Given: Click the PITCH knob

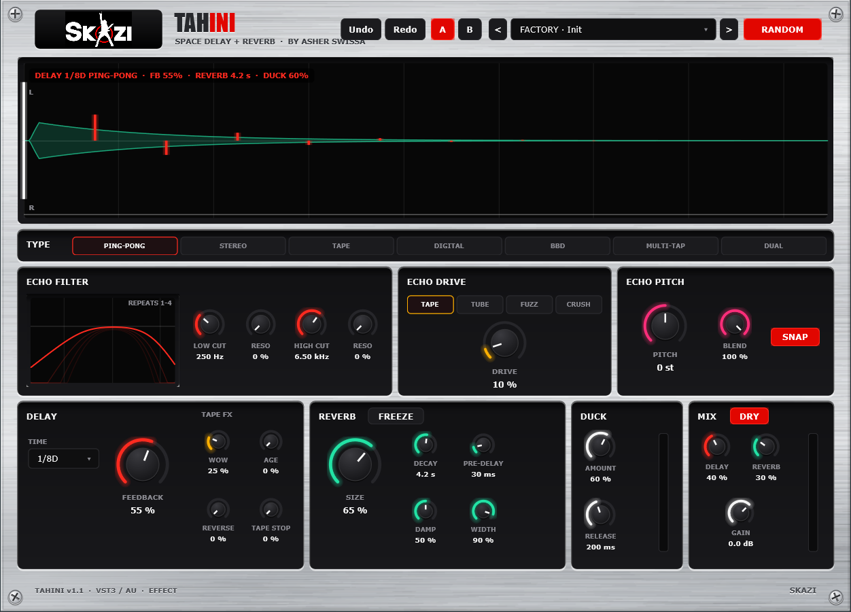Looking at the screenshot, I should pyautogui.click(x=665, y=326).
